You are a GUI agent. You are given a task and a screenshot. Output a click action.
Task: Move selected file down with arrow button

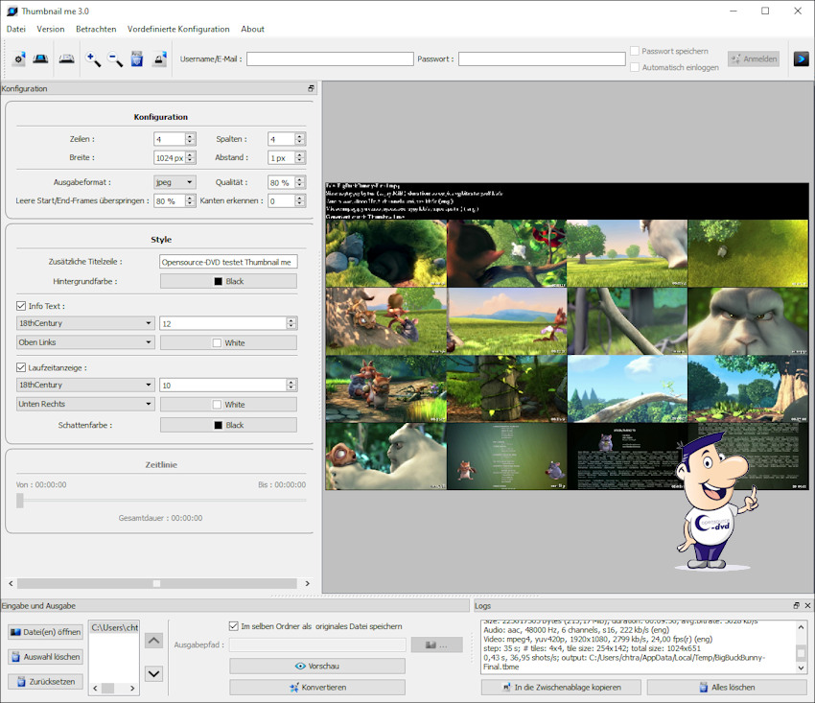[153, 673]
